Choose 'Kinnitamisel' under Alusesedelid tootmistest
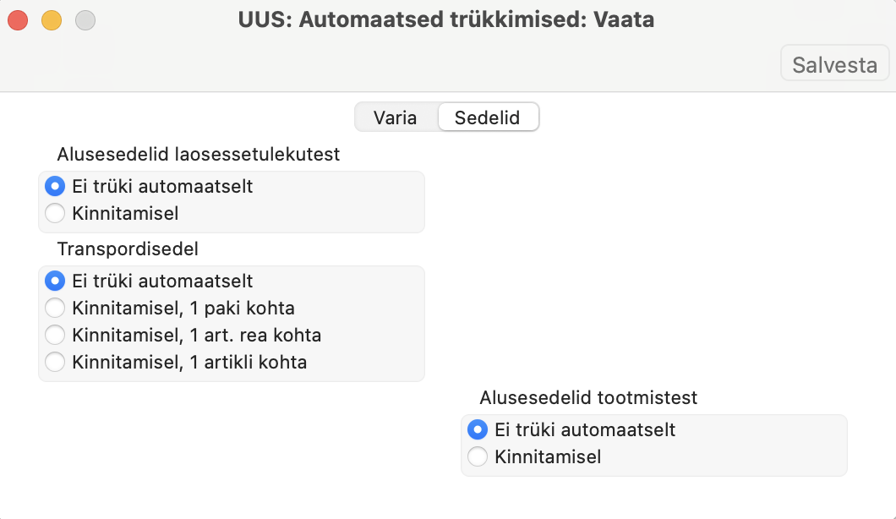The width and height of the screenshot is (896, 519). (478, 457)
